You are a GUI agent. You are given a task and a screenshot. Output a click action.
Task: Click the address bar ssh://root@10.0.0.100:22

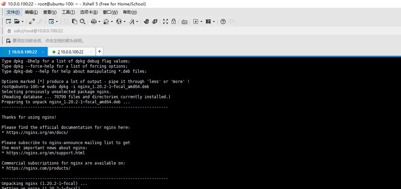(38, 31)
